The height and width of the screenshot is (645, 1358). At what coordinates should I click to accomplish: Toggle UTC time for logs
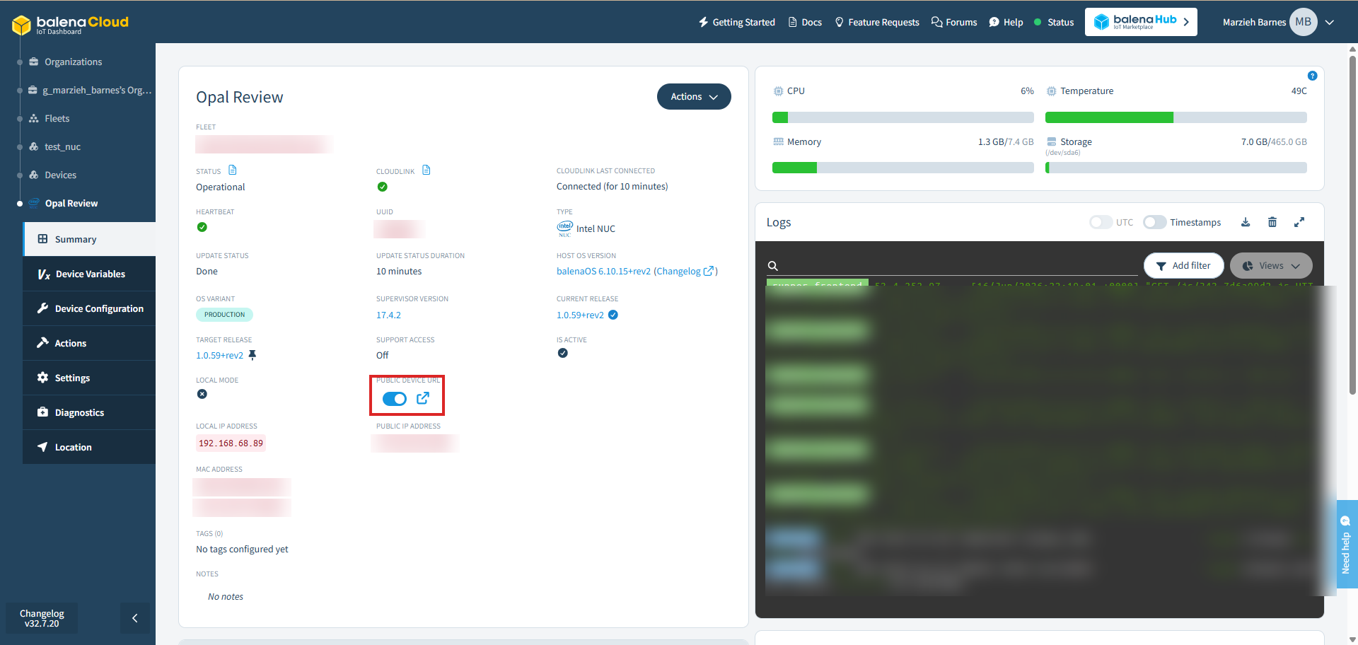[1101, 222]
